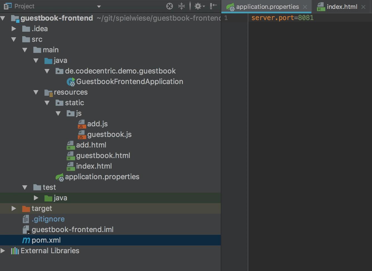
Task: Click the hide Project panel icon
Action: click(x=213, y=6)
